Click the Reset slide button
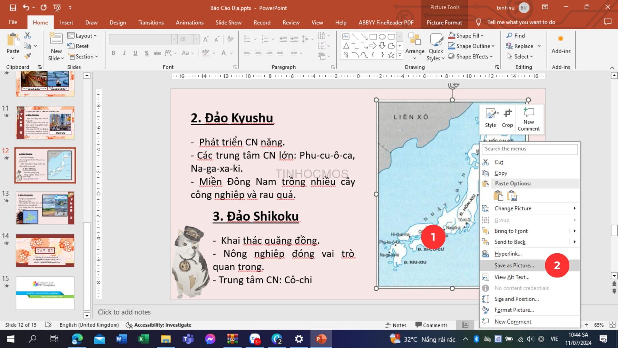The height and width of the screenshot is (348, 618). click(x=78, y=46)
